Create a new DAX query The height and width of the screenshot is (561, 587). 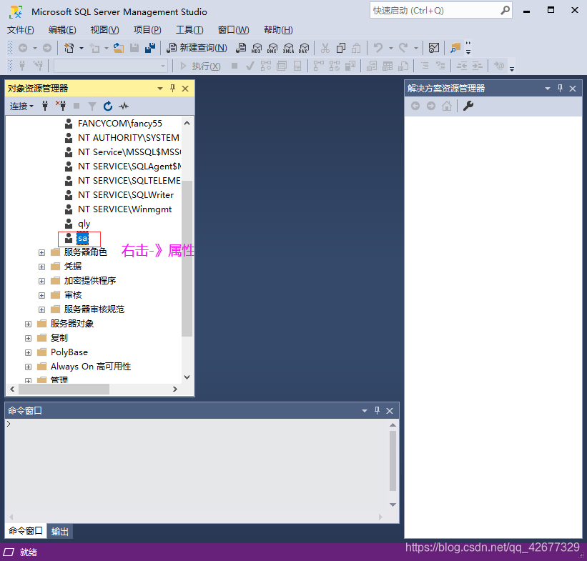click(x=304, y=48)
